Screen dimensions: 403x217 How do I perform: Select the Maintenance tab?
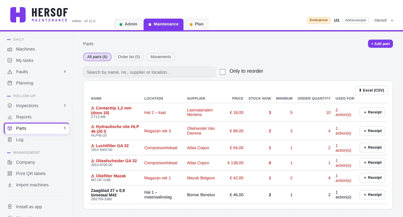point(164,24)
